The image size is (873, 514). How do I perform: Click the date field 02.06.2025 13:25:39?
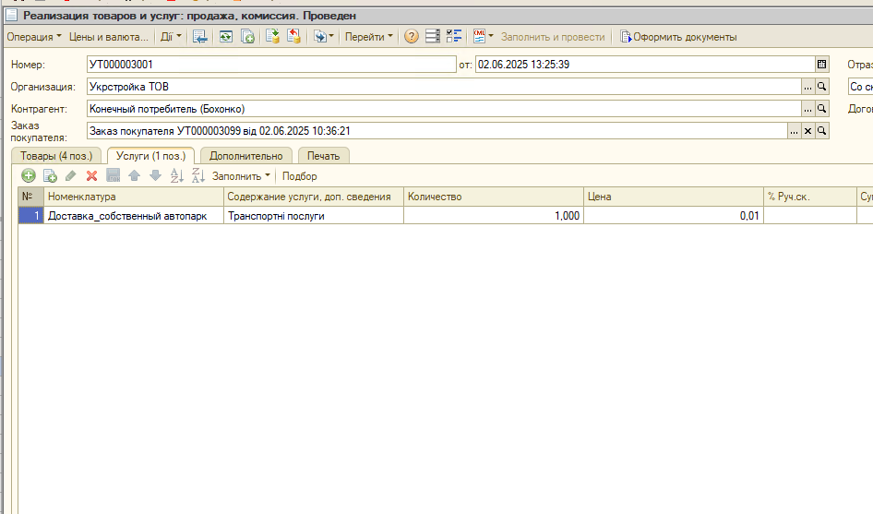(x=645, y=65)
